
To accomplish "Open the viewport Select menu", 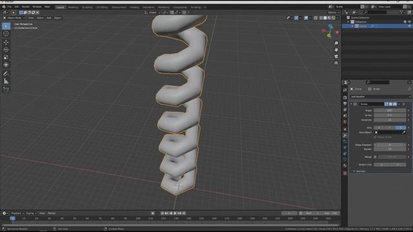I will pyautogui.click(x=40, y=18).
